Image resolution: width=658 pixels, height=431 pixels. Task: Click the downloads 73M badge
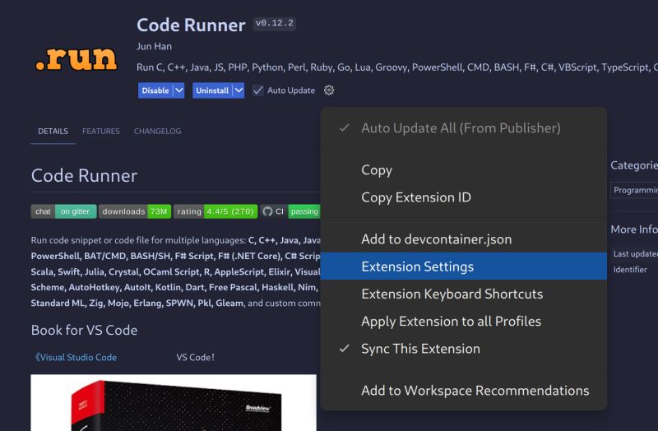[135, 211]
